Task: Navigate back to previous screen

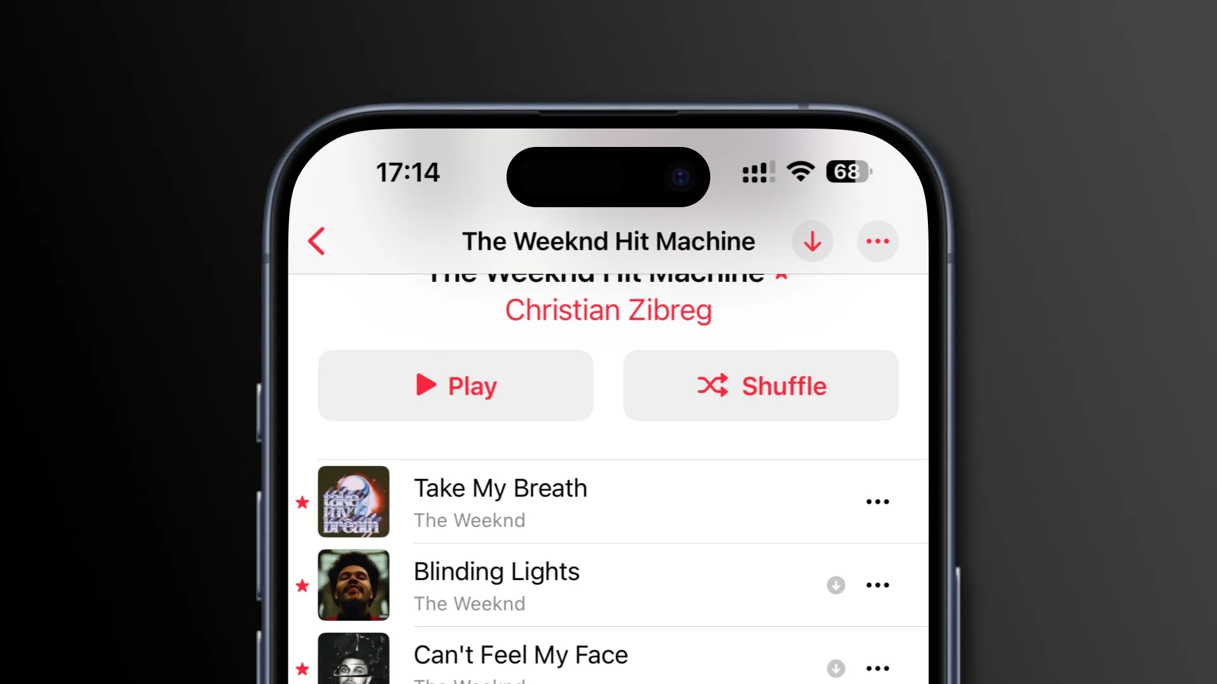Action: (x=316, y=241)
